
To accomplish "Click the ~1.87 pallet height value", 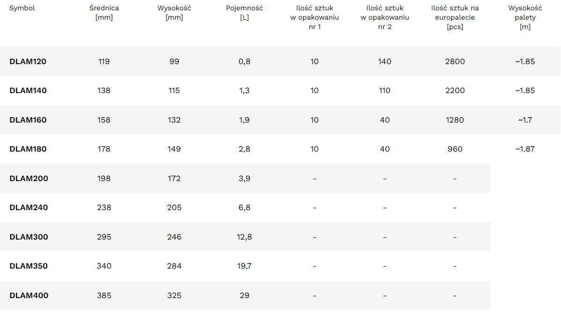I will [525, 149].
